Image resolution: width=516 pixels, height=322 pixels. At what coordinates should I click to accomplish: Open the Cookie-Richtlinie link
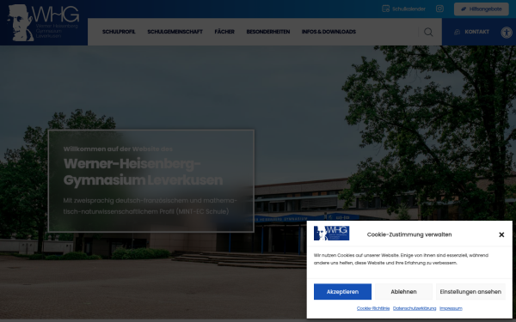click(x=373, y=308)
